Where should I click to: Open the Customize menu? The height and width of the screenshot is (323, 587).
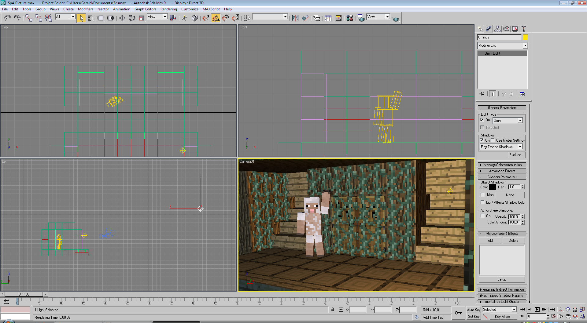click(x=190, y=9)
